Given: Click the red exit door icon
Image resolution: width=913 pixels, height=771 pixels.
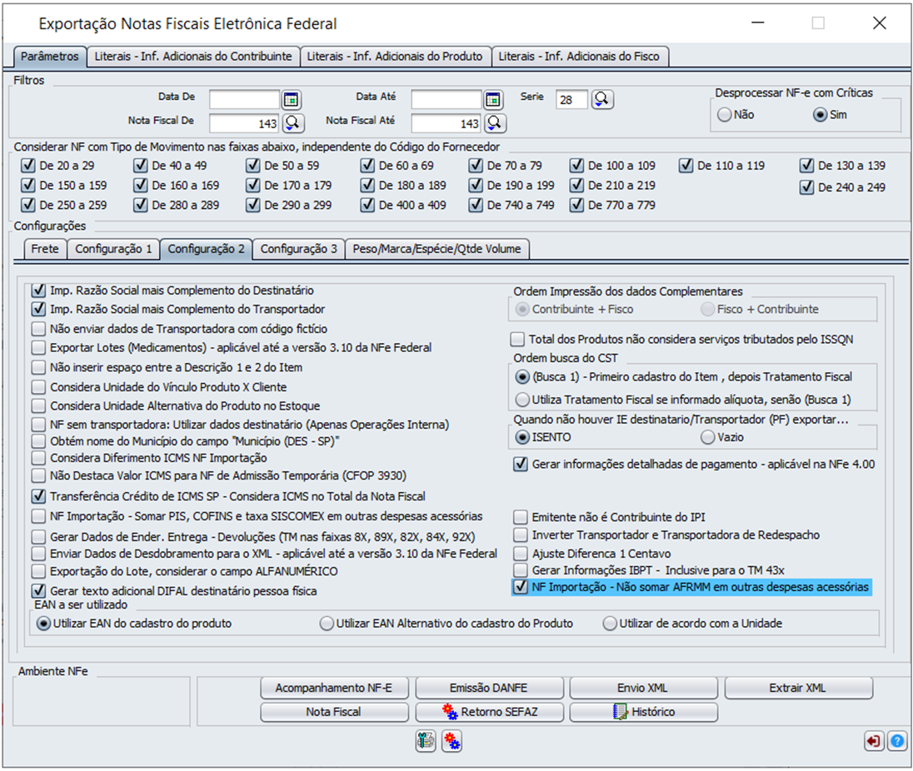Looking at the screenshot, I should tap(873, 741).
